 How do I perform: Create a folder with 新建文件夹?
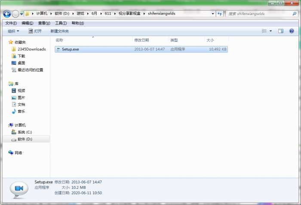[x=59, y=31]
